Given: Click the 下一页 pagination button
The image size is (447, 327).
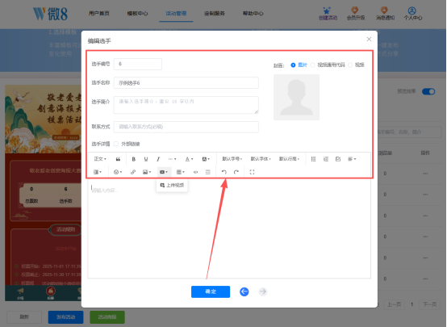Looking at the screenshot, I should point(429,304).
